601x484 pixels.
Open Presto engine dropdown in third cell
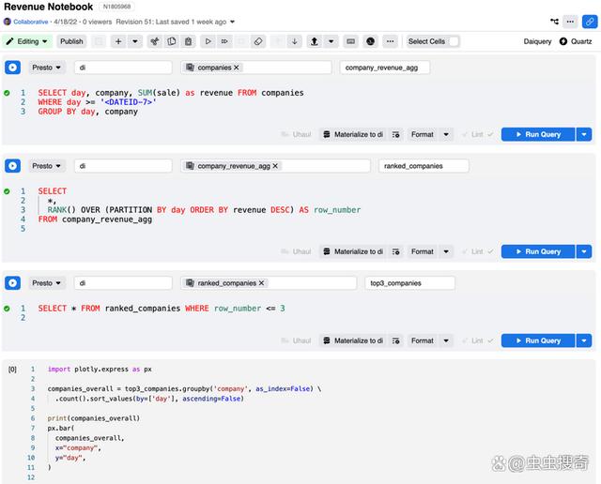47,283
